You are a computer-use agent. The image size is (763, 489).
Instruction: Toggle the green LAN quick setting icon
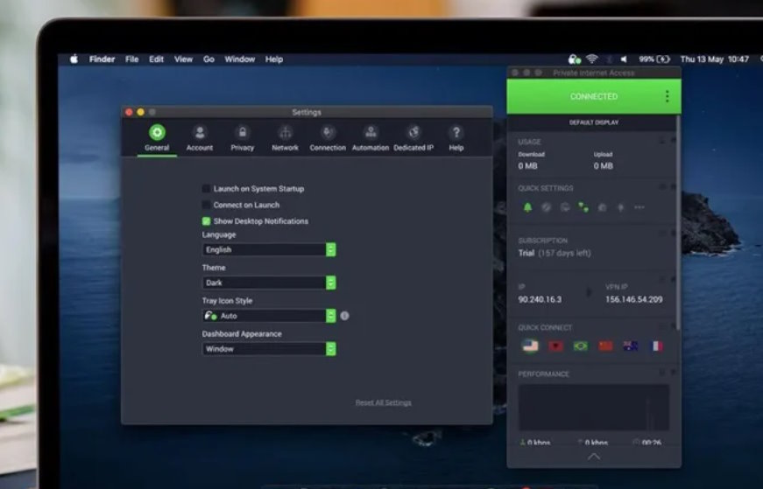pyautogui.click(x=583, y=207)
